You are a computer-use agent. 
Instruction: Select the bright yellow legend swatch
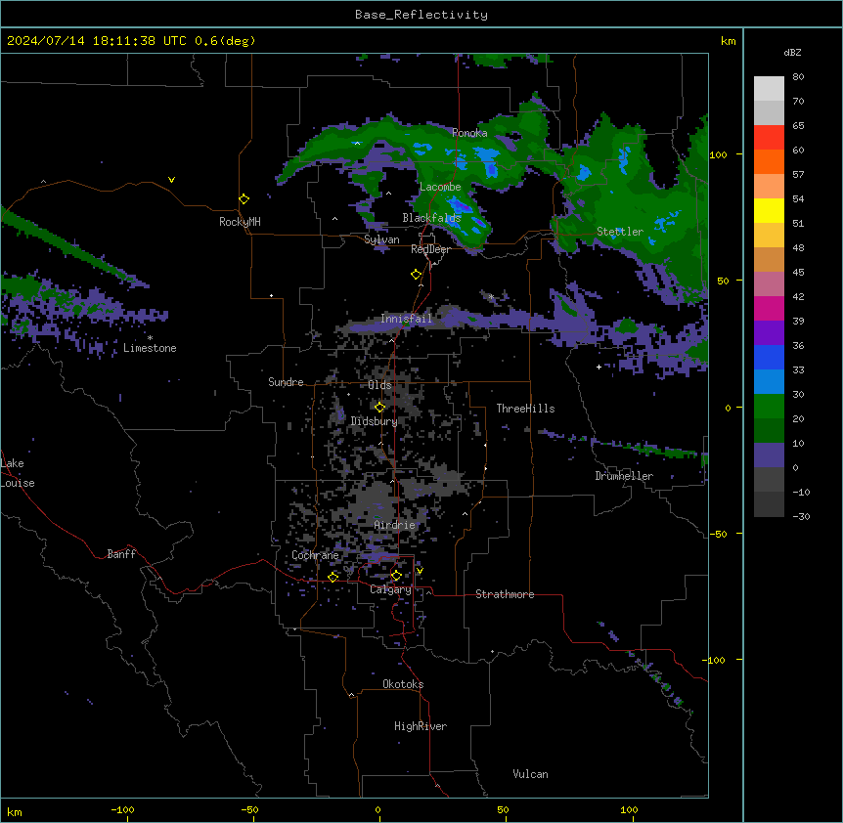[x=769, y=210]
